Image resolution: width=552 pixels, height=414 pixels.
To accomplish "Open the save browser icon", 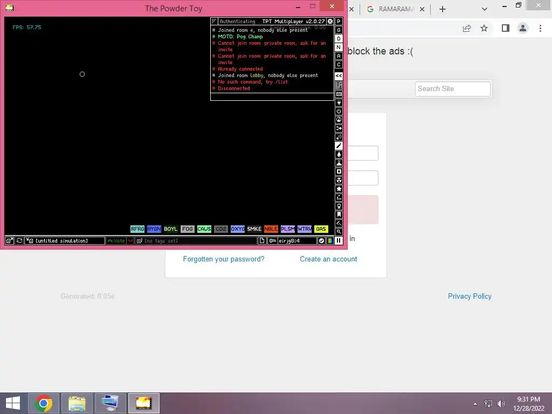I will click(x=10, y=241).
